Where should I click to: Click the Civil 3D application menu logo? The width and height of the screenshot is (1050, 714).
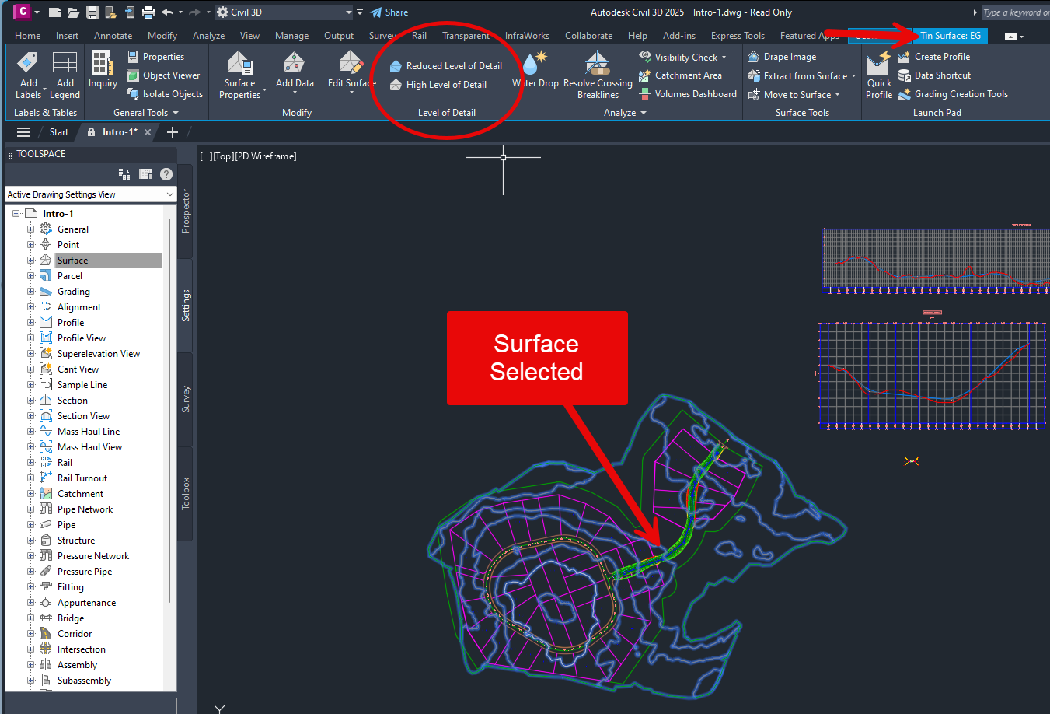(23, 12)
